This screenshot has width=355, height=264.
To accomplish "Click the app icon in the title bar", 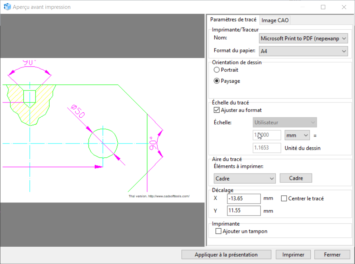I will tap(7, 7).
